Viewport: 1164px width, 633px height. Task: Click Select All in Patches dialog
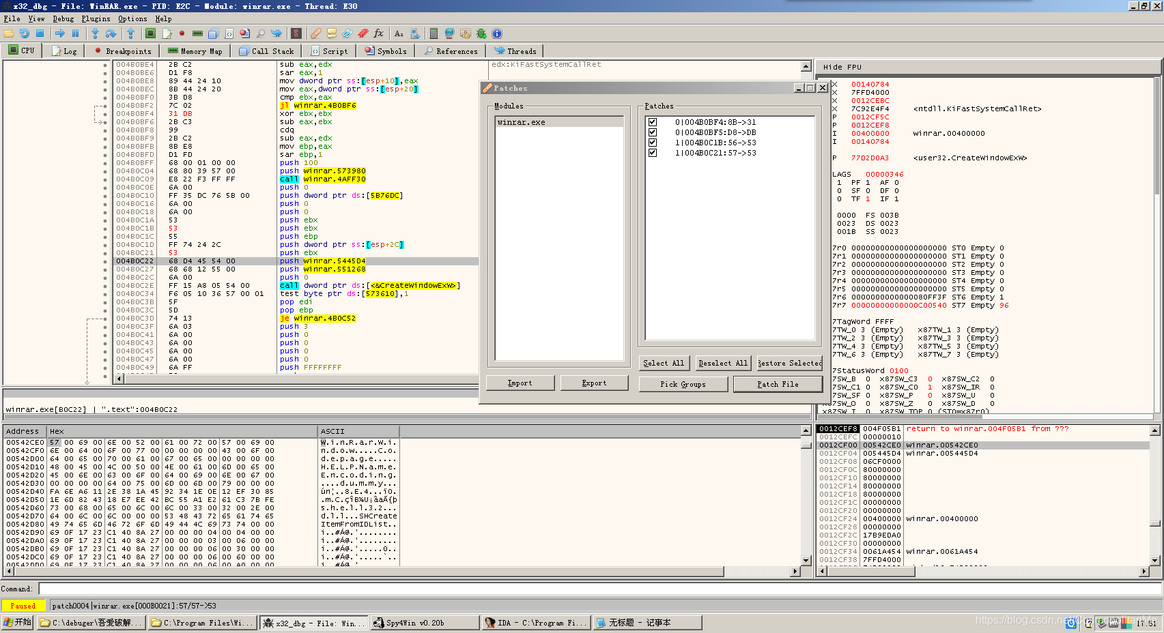(x=664, y=364)
